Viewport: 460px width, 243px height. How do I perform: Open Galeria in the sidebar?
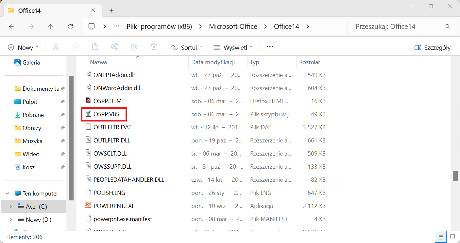click(31, 62)
